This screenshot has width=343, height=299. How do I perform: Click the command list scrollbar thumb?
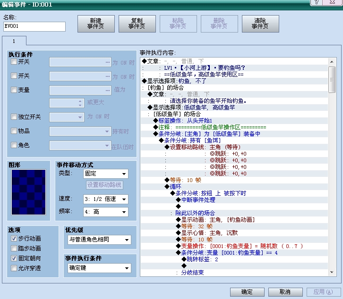pyautogui.click(x=332, y=80)
